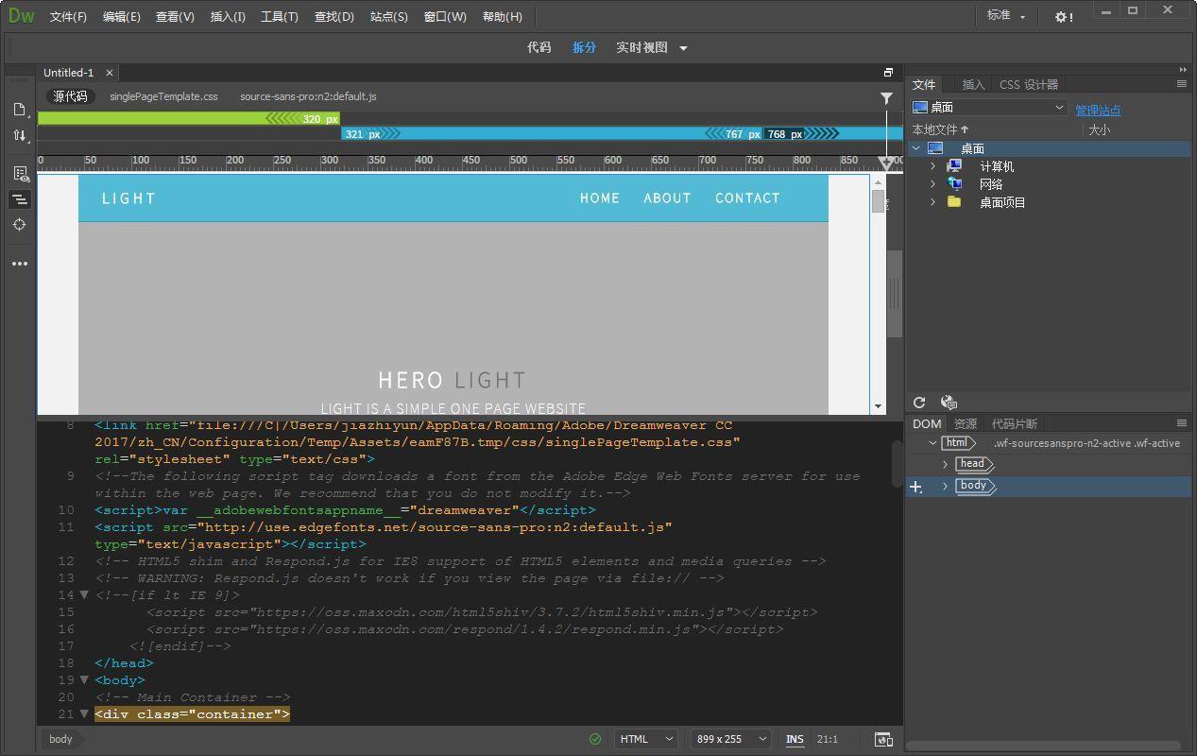Viewport: 1197px width, 756px height.
Task: Open the 桌面 site dropdown
Action: pos(989,108)
